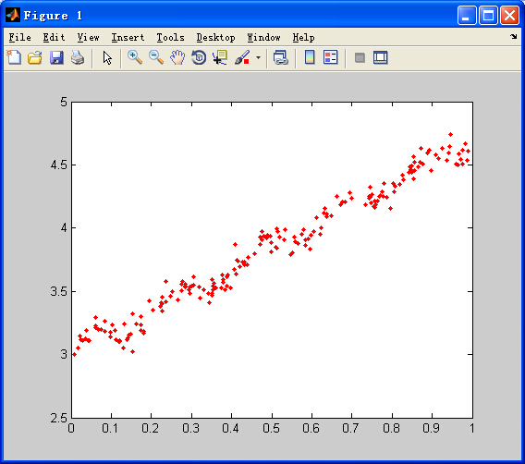This screenshot has width=525, height=464.
Task: Show plot tools and dock figure
Action: (x=381, y=57)
